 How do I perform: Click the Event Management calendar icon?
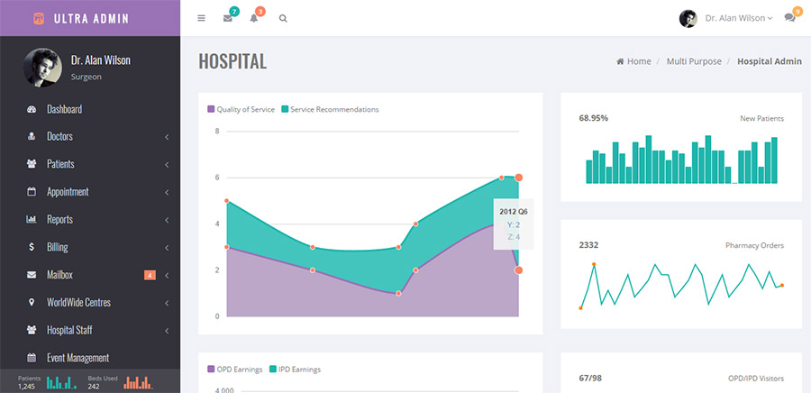coord(32,357)
